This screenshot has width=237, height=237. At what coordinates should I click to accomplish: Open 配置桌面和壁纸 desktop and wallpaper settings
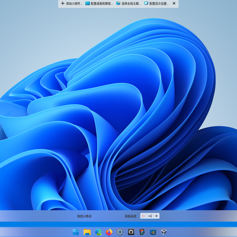point(99,4)
